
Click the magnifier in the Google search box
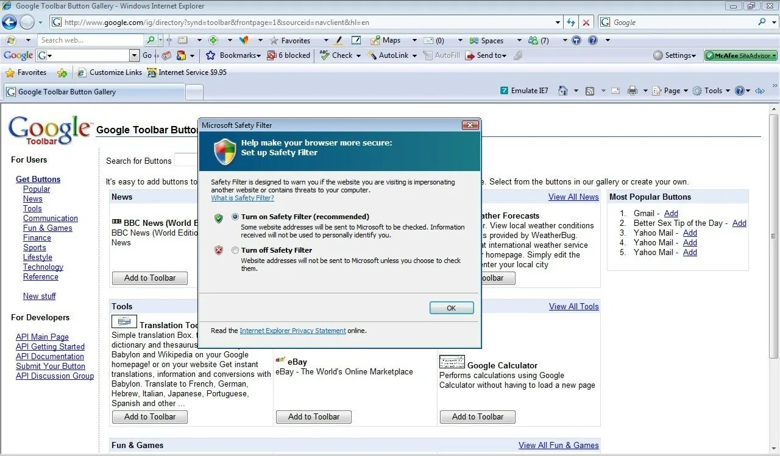pyautogui.click(x=762, y=22)
